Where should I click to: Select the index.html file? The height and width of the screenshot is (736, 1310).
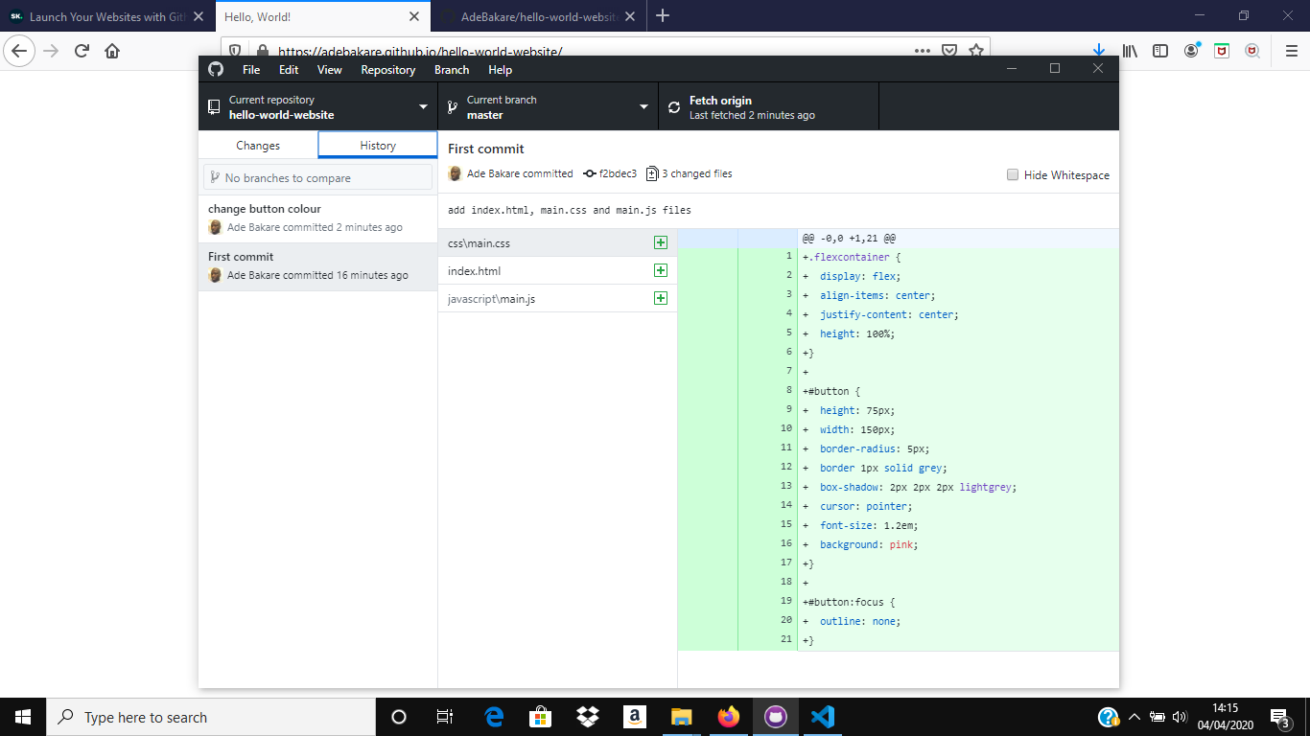(x=557, y=270)
